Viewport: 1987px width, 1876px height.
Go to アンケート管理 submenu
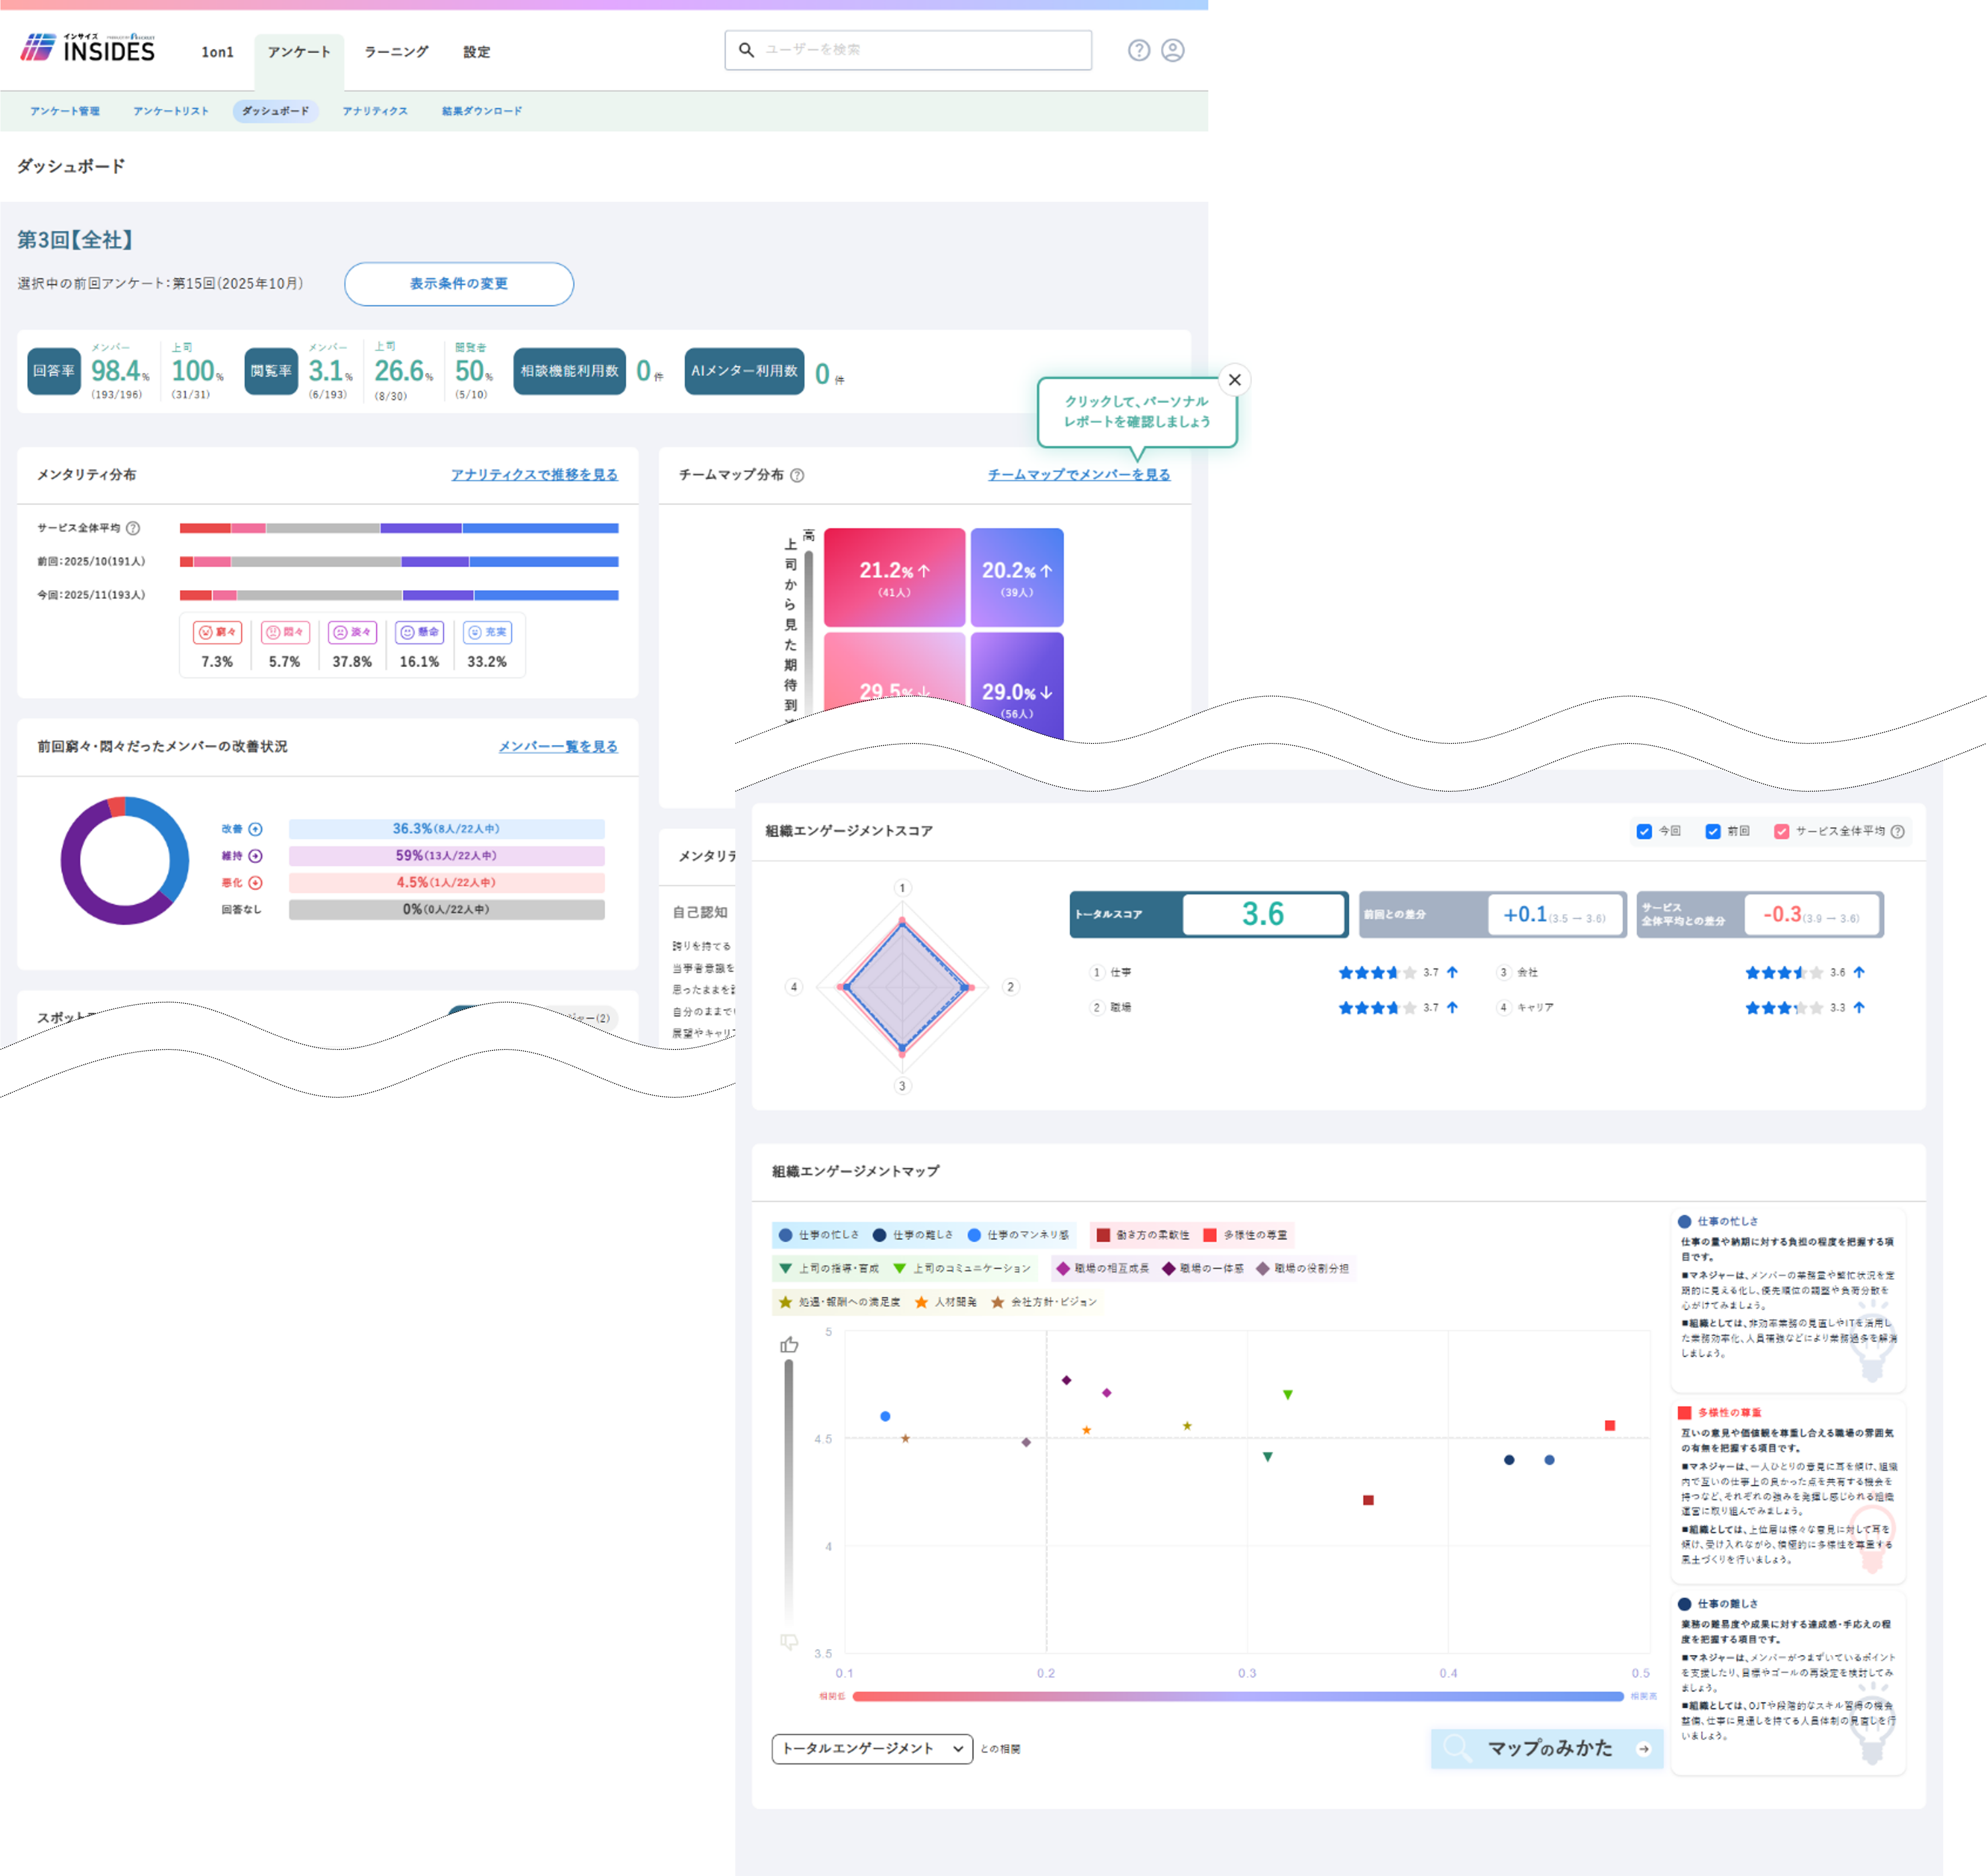pos(65,111)
